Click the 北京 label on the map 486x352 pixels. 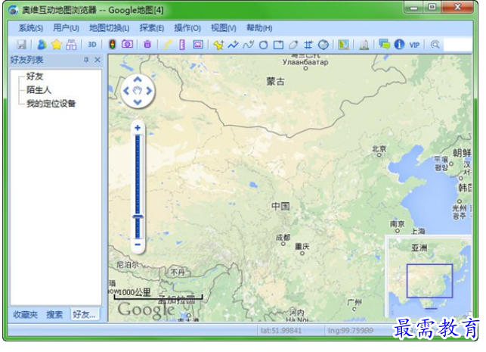pos(379,149)
